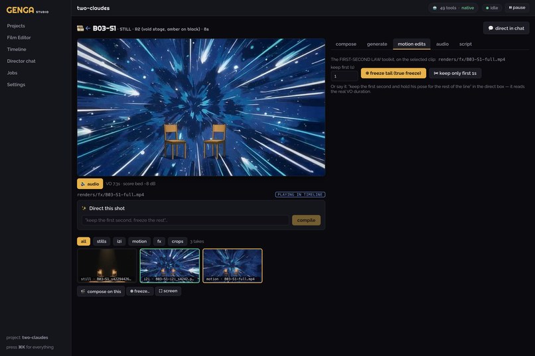The width and height of the screenshot is (535, 356).
Task: Filter takes by i2i
Action: 119,241
